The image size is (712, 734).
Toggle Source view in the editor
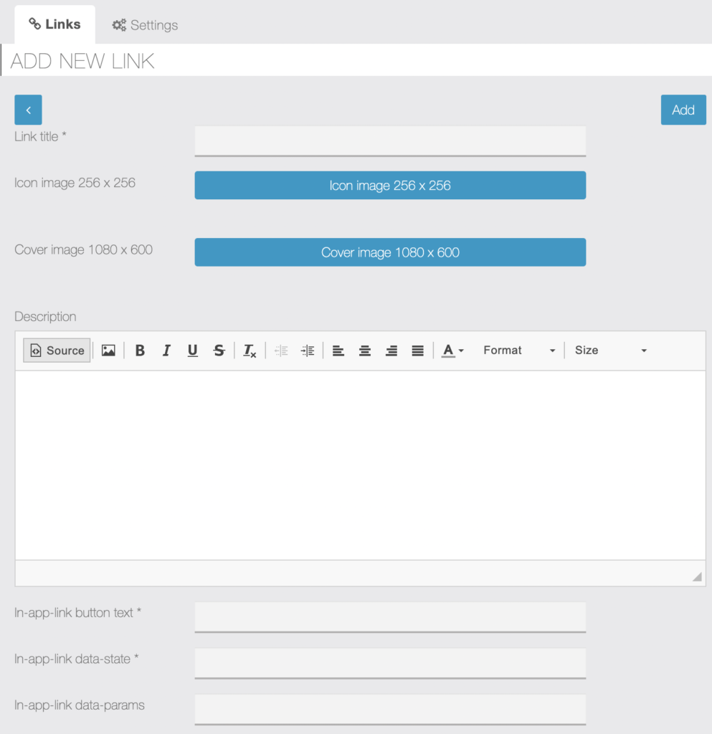click(57, 351)
